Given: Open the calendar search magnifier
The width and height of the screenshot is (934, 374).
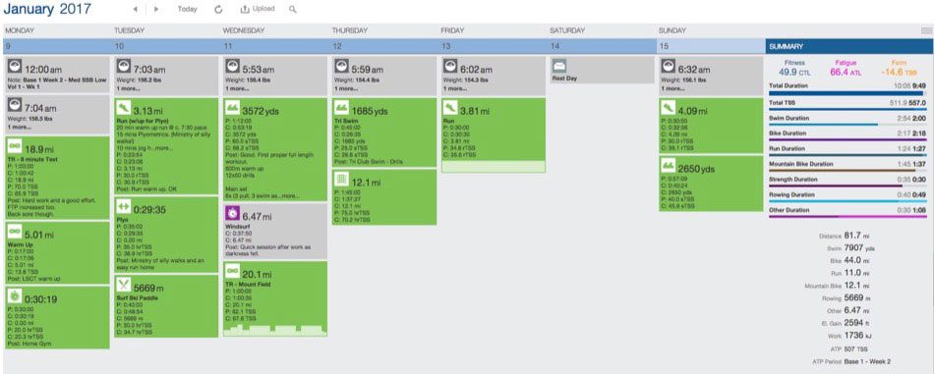Looking at the screenshot, I should tap(292, 9).
